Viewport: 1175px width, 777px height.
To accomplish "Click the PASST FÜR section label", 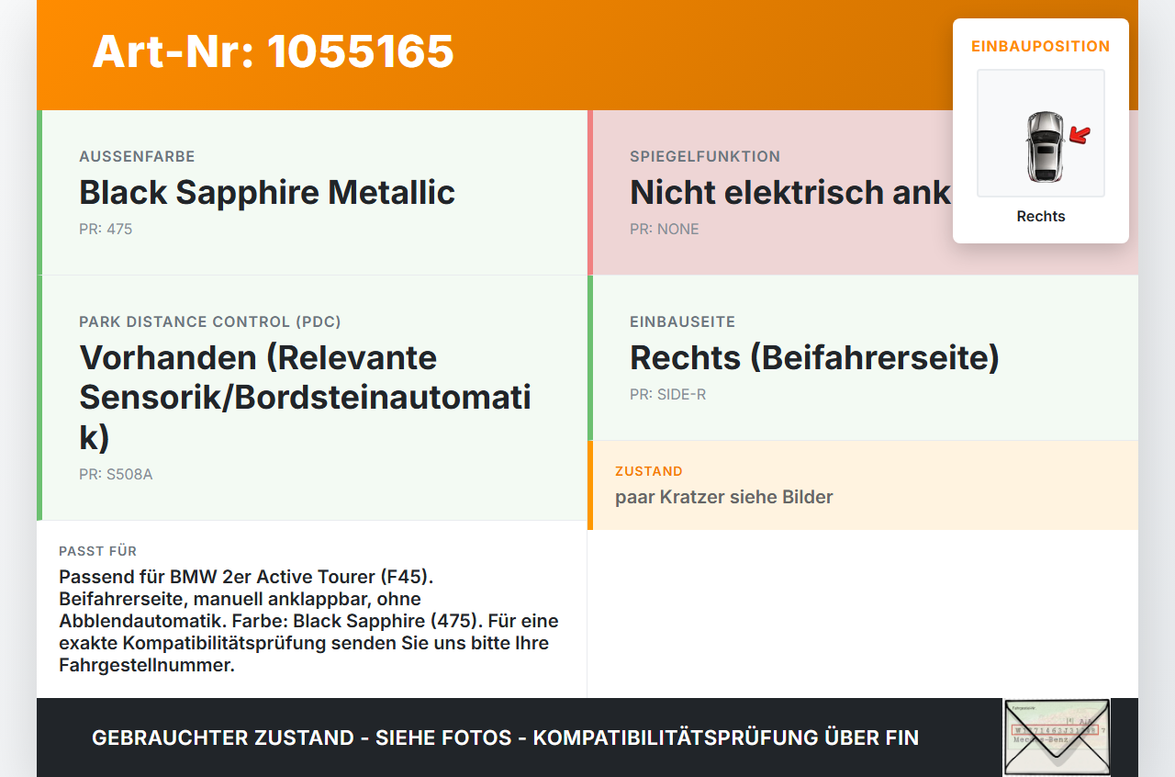I will point(98,551).
